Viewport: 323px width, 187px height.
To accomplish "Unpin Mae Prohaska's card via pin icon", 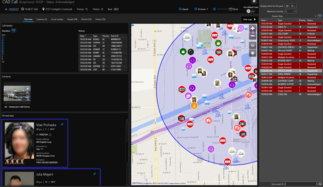I will tap(62, 125).
